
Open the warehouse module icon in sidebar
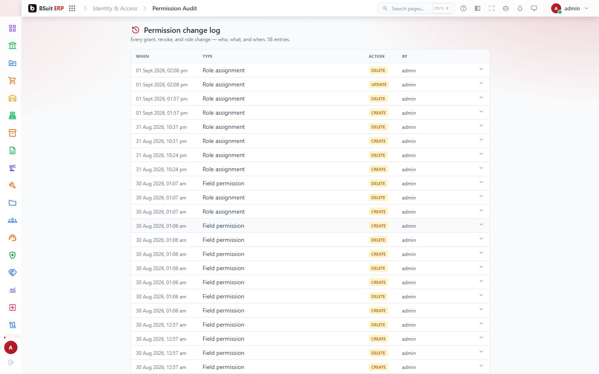click(x=12, y=98)
